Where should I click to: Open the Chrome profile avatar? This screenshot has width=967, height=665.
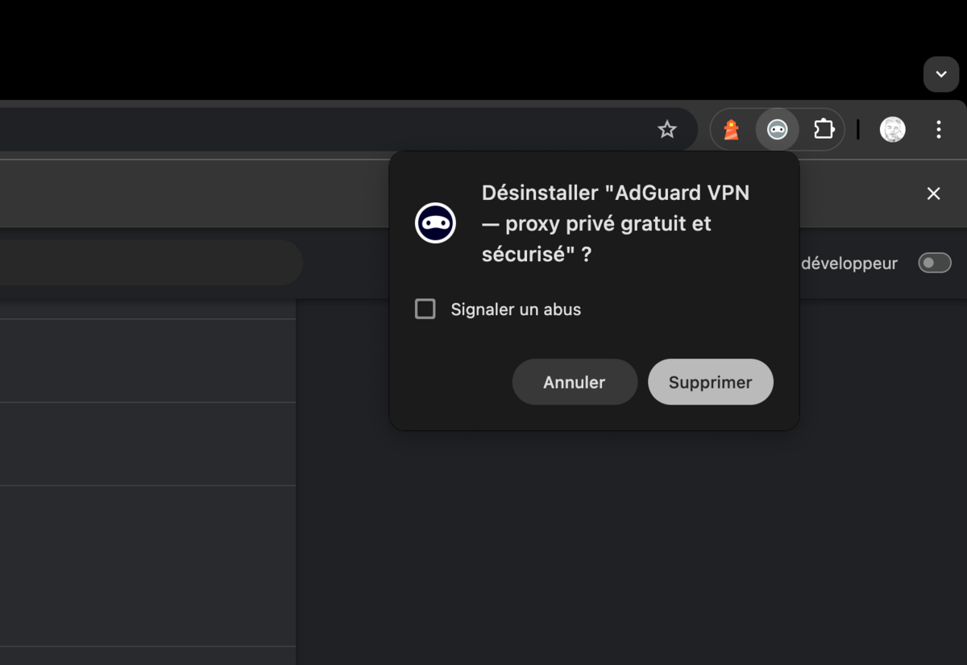click(892, 129)
